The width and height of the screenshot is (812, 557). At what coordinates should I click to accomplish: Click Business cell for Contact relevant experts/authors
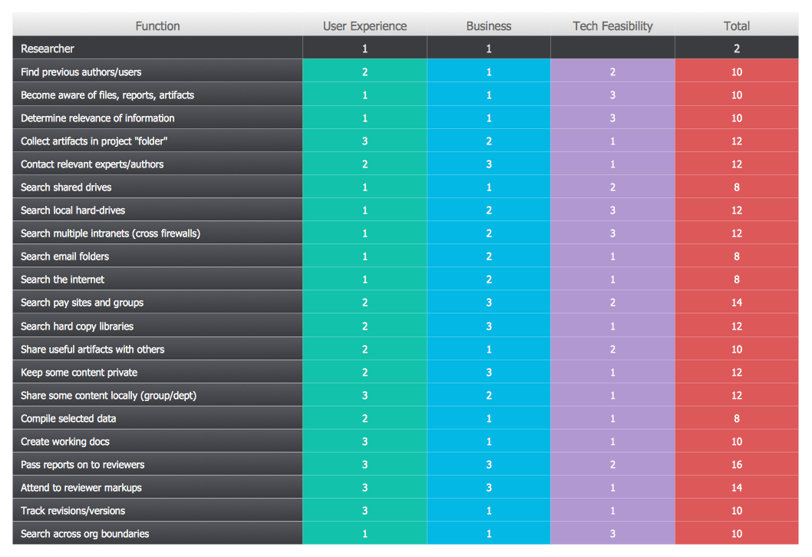tap(489, 164)
